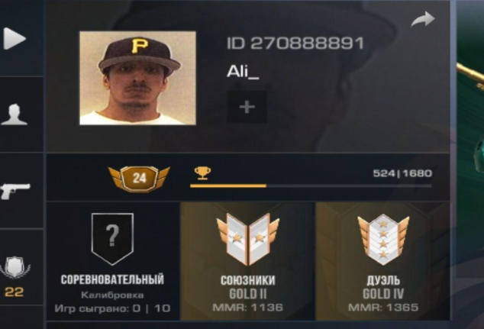Click the Ali_ nickname

243,73
